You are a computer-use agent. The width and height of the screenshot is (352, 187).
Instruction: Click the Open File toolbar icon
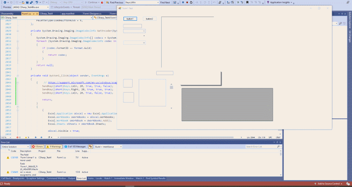[23, 2]
